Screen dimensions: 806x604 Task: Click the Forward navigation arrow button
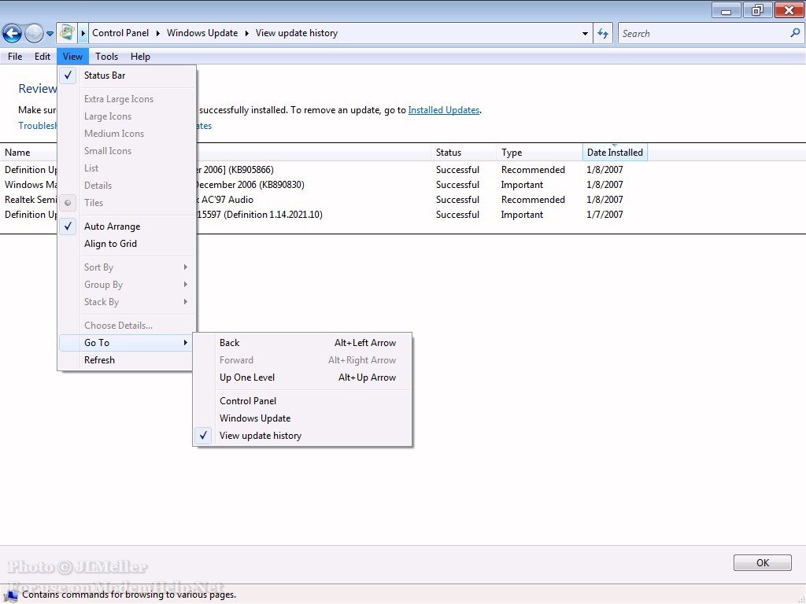(34, 33)
